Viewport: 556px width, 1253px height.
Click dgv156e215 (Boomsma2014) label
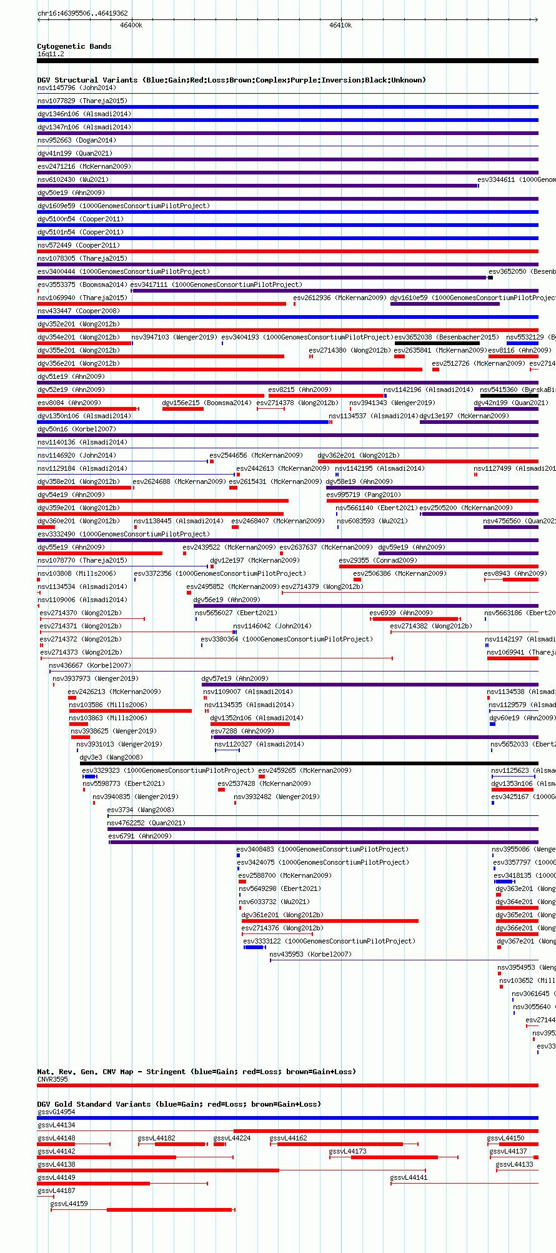pos(207,403)
